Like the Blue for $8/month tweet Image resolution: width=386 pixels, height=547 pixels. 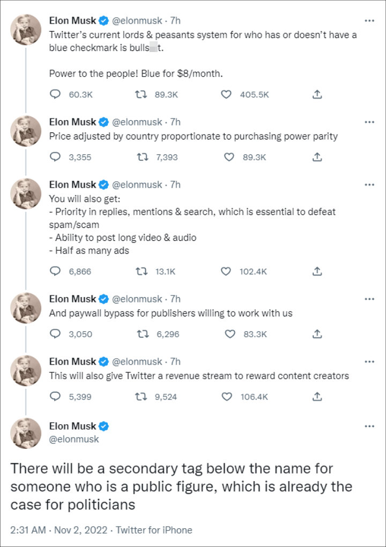pos(226,94)
